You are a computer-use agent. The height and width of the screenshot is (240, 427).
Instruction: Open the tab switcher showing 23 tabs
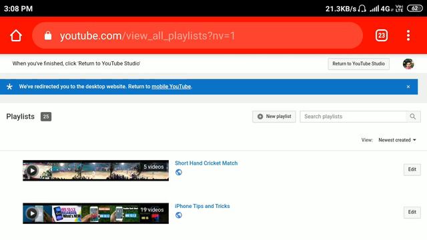pos(381,35)
